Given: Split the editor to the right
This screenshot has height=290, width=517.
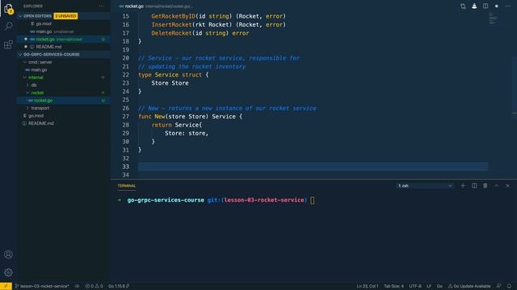Looking at the screenshot, I should [x=485, y=6].
